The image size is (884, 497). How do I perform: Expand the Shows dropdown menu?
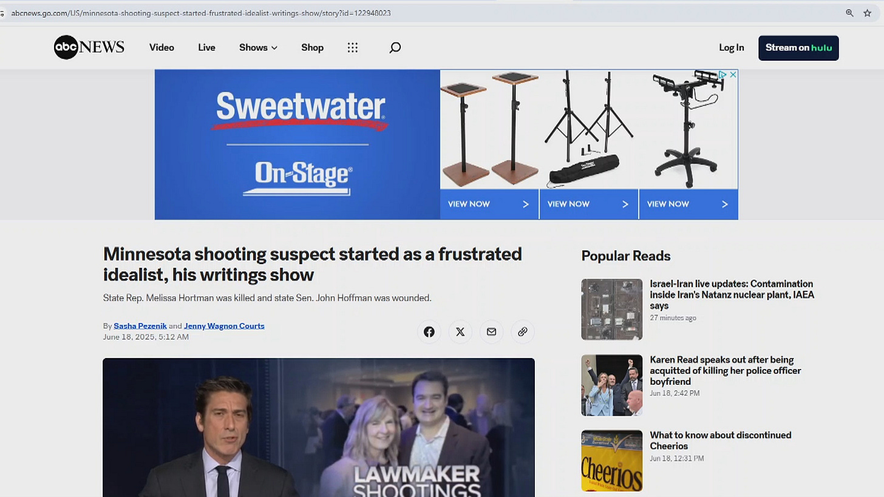[x=258, y=47]
